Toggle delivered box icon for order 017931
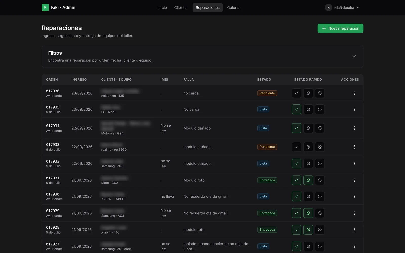Screen dimensions: 405x253 (x=308, y=180)
